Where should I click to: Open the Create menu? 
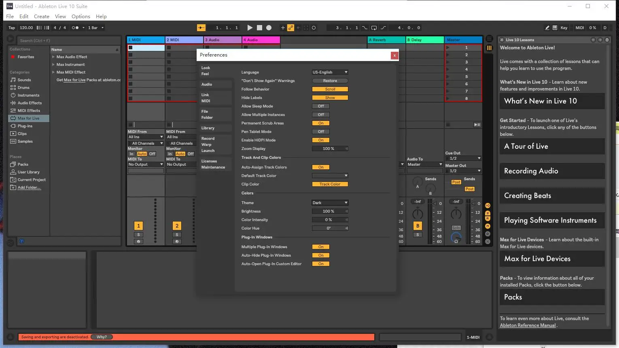(x=41, y=16)
